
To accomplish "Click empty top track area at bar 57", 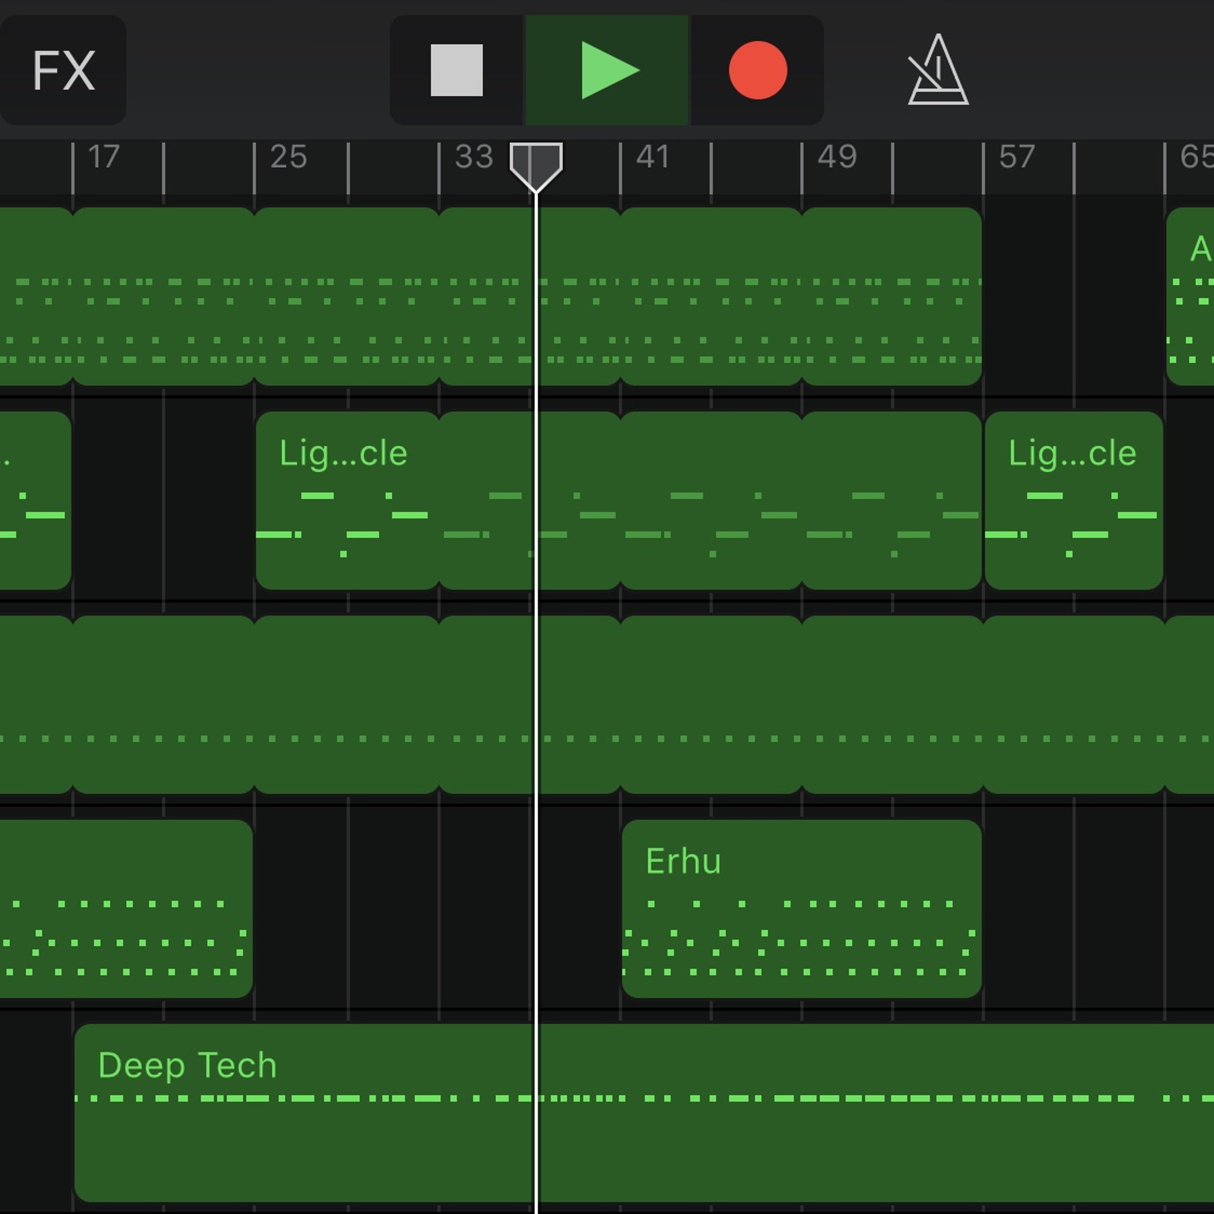I will [1074, 296].
